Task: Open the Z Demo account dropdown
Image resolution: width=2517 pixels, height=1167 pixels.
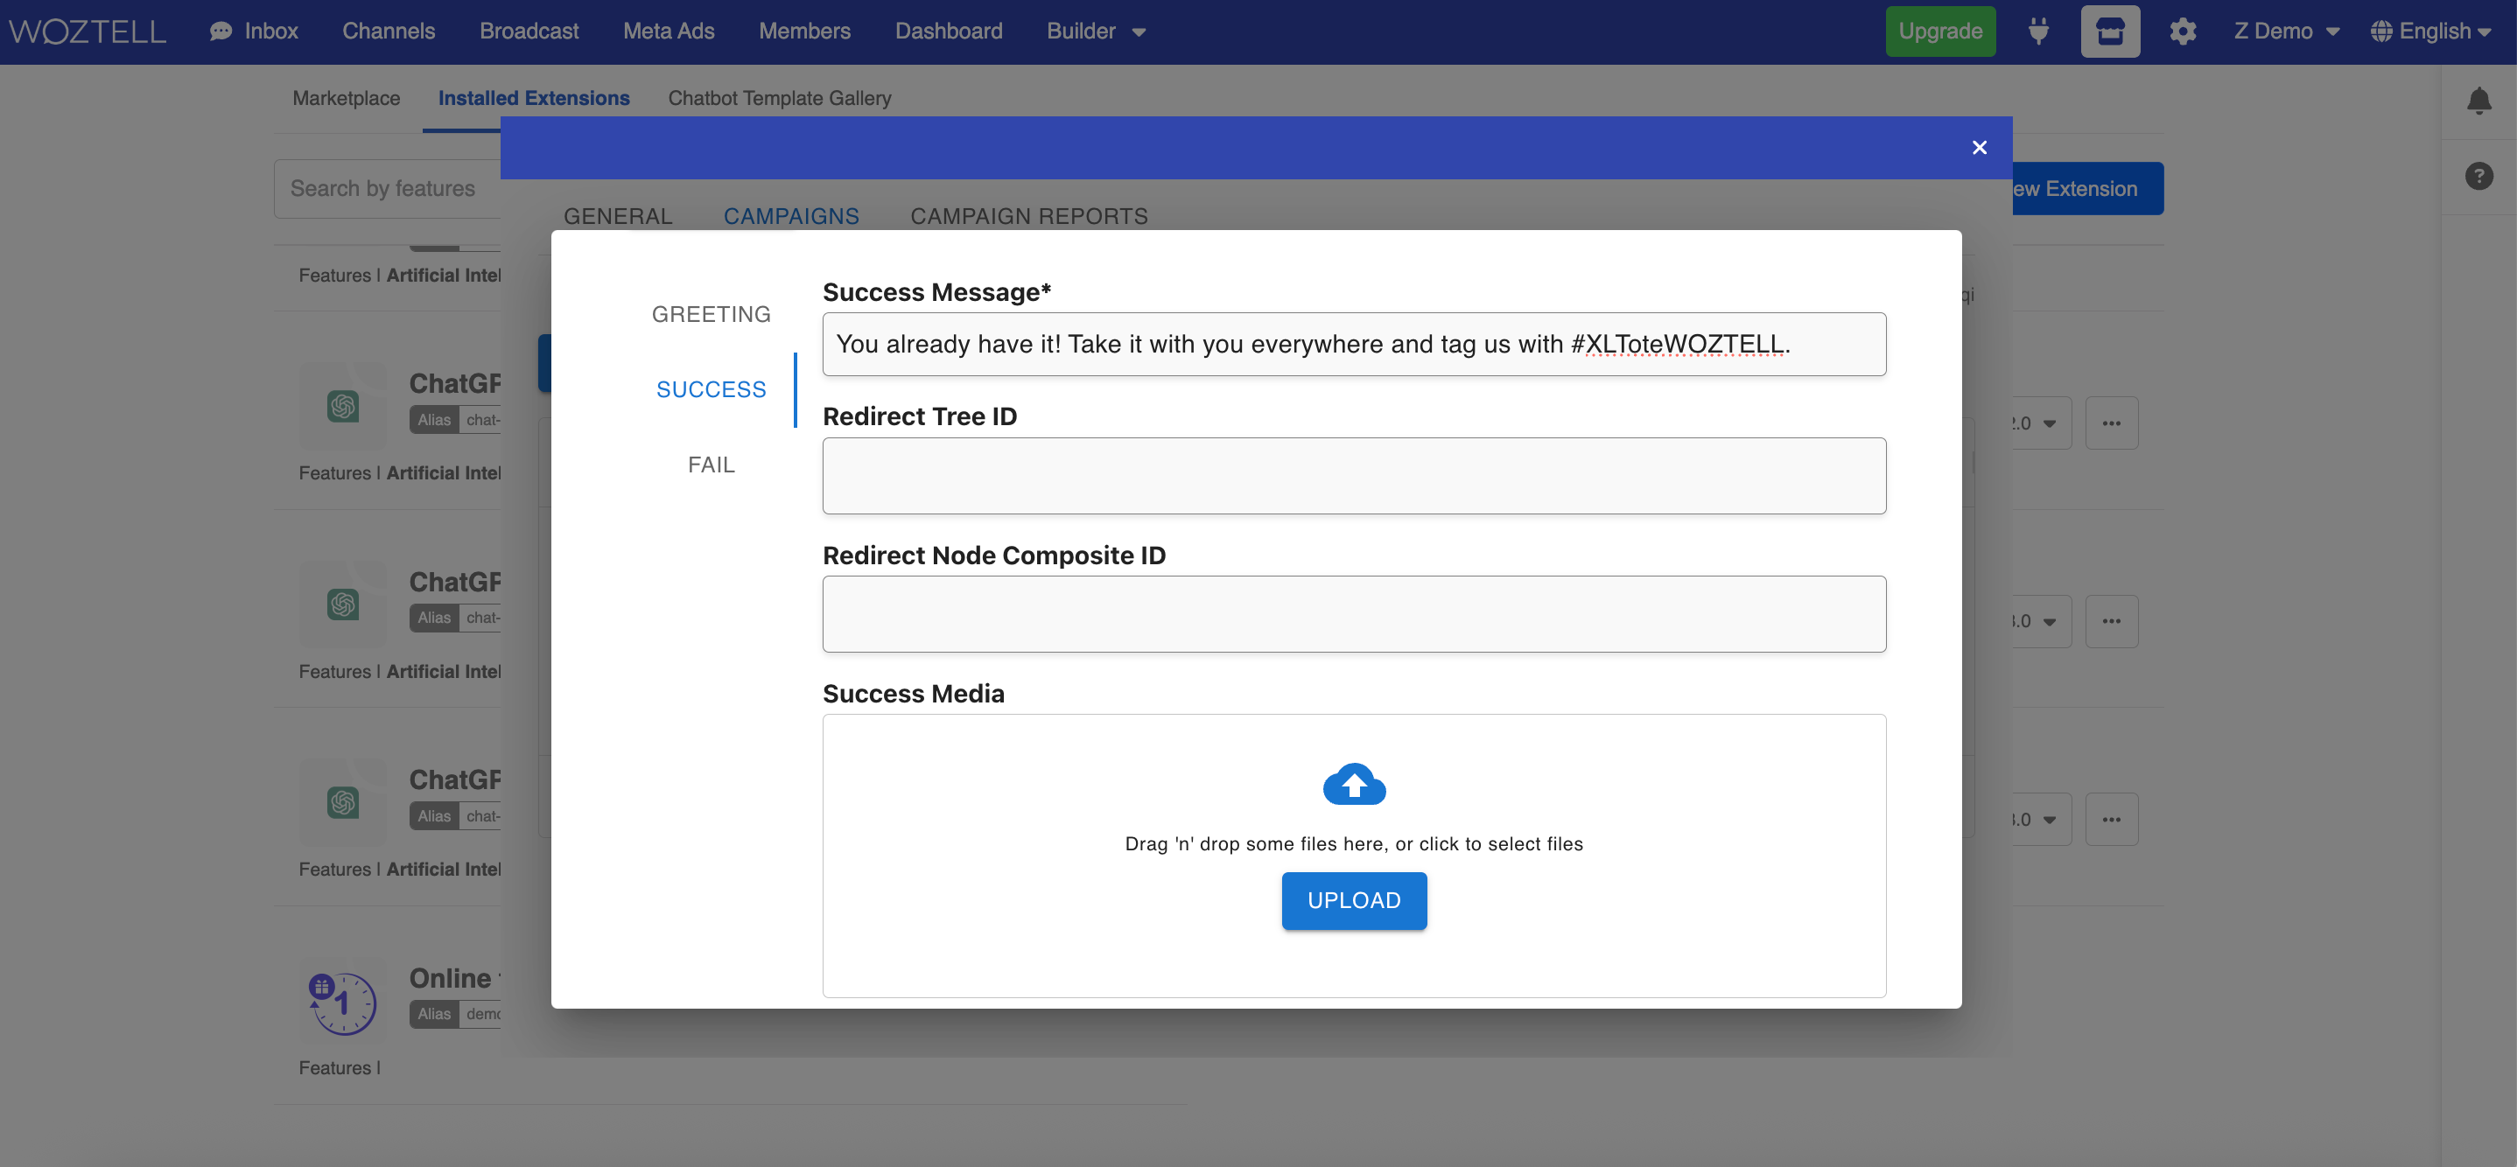Action: coord(2287,31)
